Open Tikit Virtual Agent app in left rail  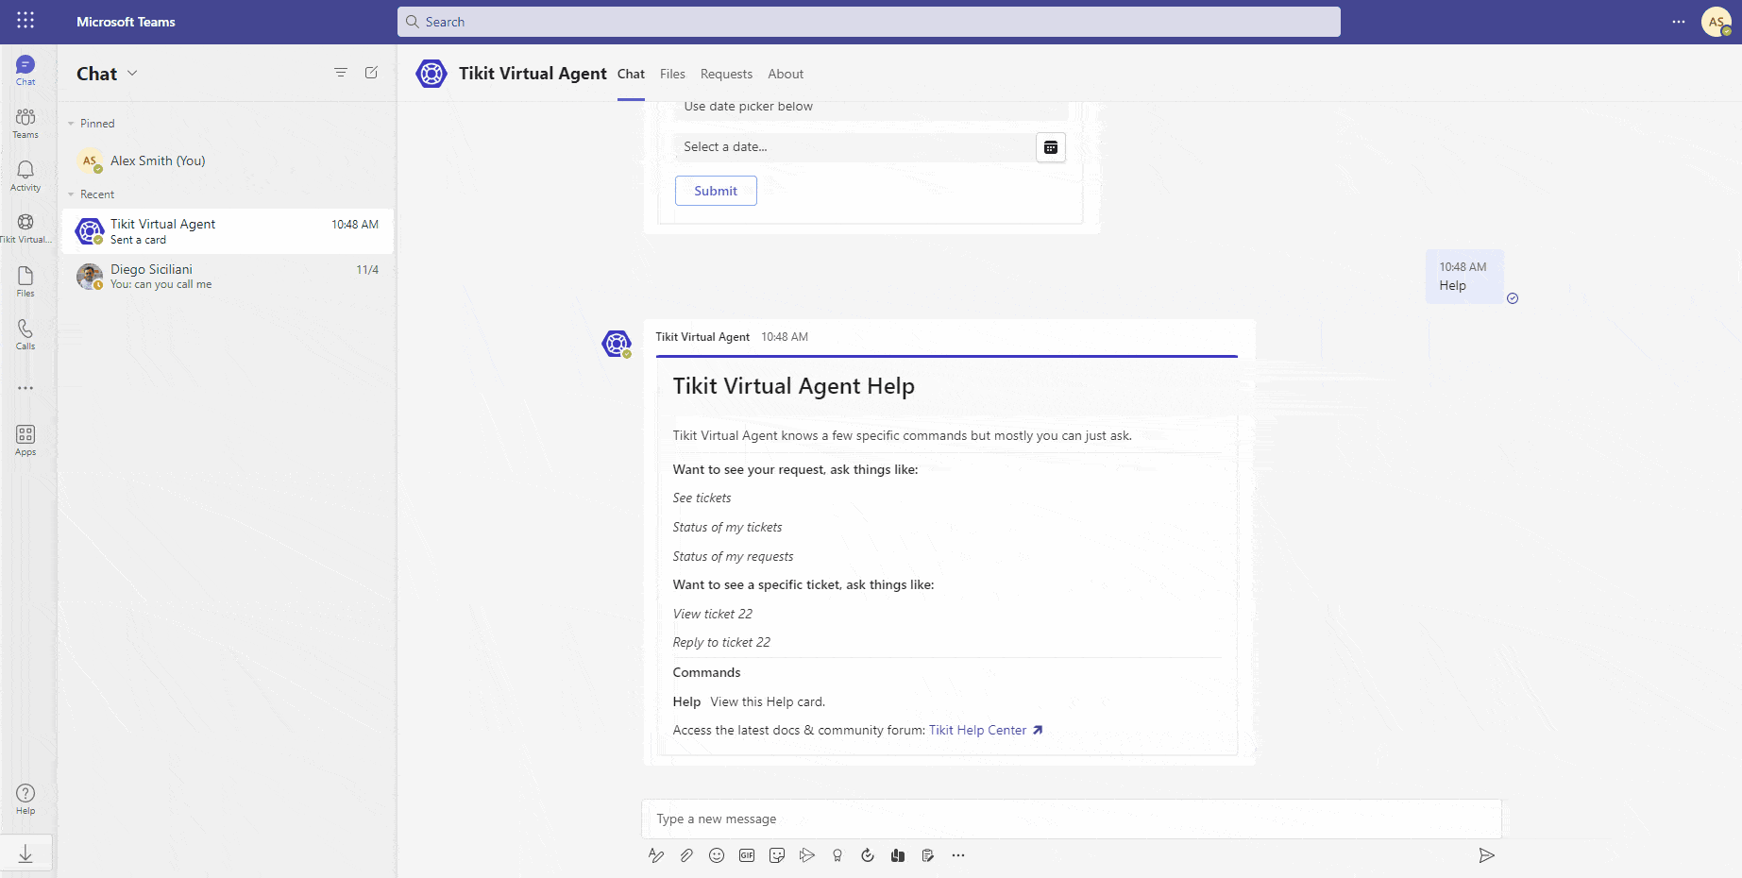click(25, 228)
